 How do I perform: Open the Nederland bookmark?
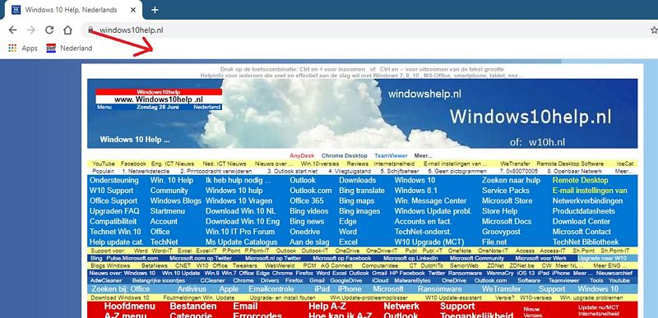pos(69,48)
